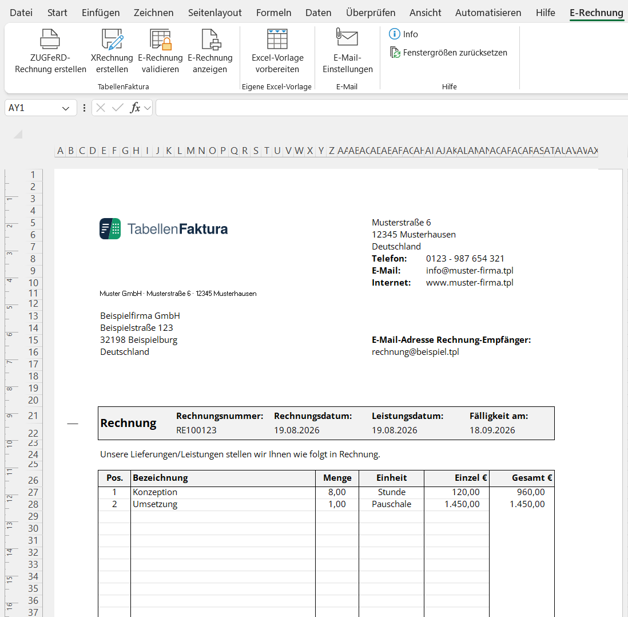
Task: Select column header A
Action: (60, 151)
